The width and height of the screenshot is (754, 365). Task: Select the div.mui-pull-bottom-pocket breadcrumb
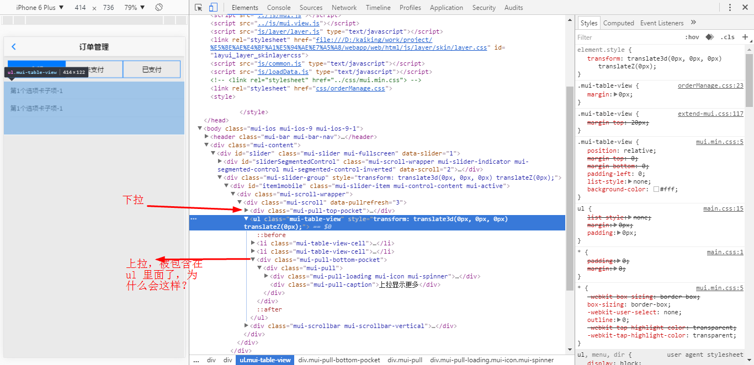coord(339,360)
